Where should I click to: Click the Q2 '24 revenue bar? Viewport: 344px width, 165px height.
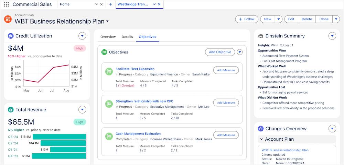(63, 143)
